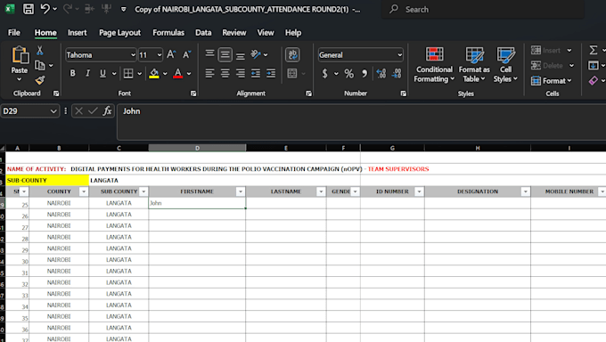Image resolution: width=606 pixels, height=342 pixels.
Task: Confirm entry with checkmark button
Action: [93, 111]
